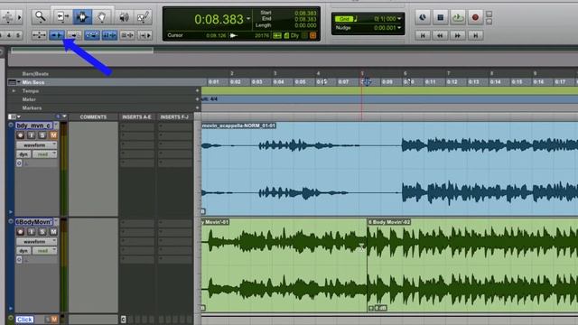Viewport: 578px width, 325px height.
Task: Record-enable the bdy_mvn_c track
Action: [x=20, y=135]
